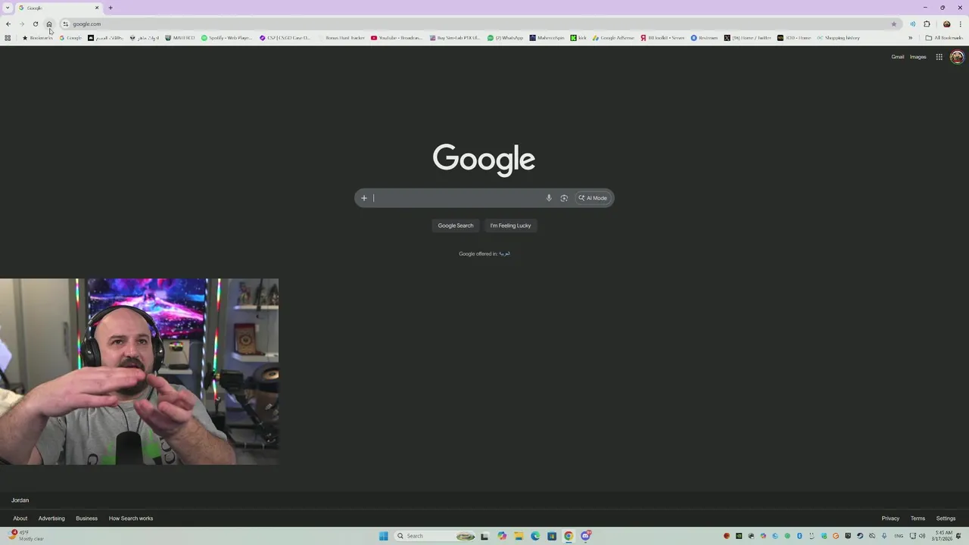
Task: Open the CS2 Case bookmark
Action: (x=285, y=38)
